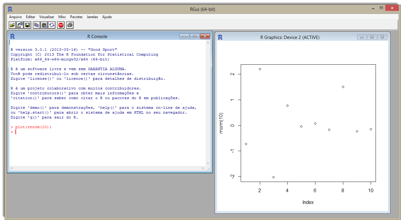401x220 pixels.
Task: Click the Load workspace toolbar icon
Action: [20, 25]
